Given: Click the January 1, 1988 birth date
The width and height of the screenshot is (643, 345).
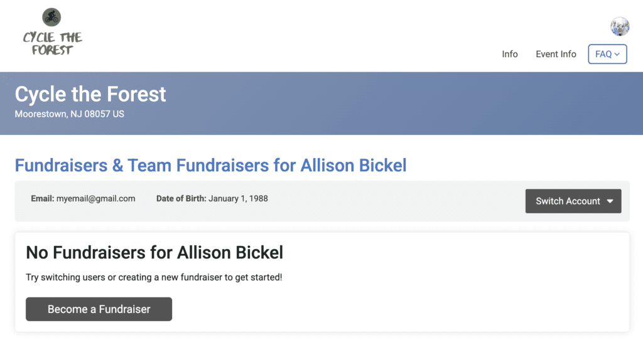Looking at the screenshot, I should point(238,199).
